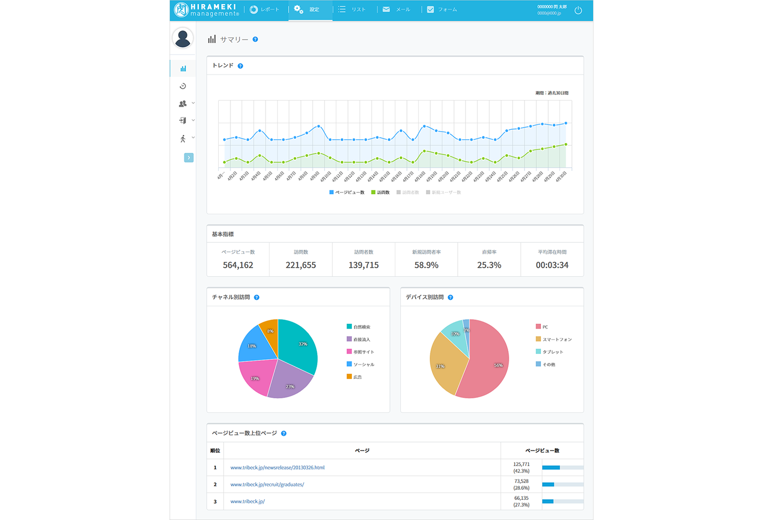Click the walking person sidebar icon
This screenshot has height=520, width=763.
coord(183,139)
